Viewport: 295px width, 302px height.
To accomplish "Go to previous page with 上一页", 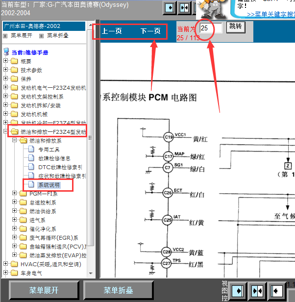I will [x=112, y=31].
